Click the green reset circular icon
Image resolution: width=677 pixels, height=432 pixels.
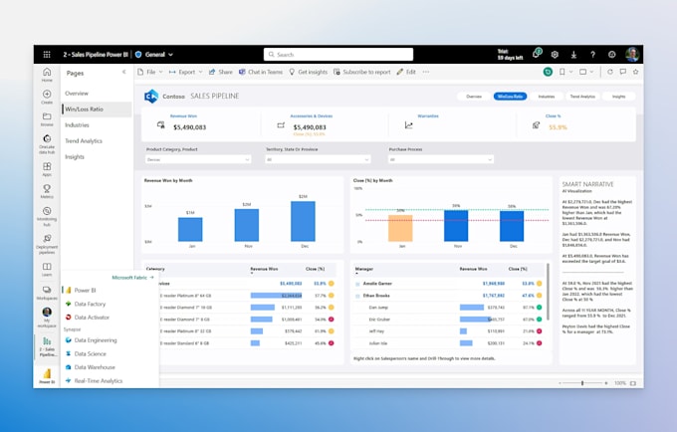point(548,72)
